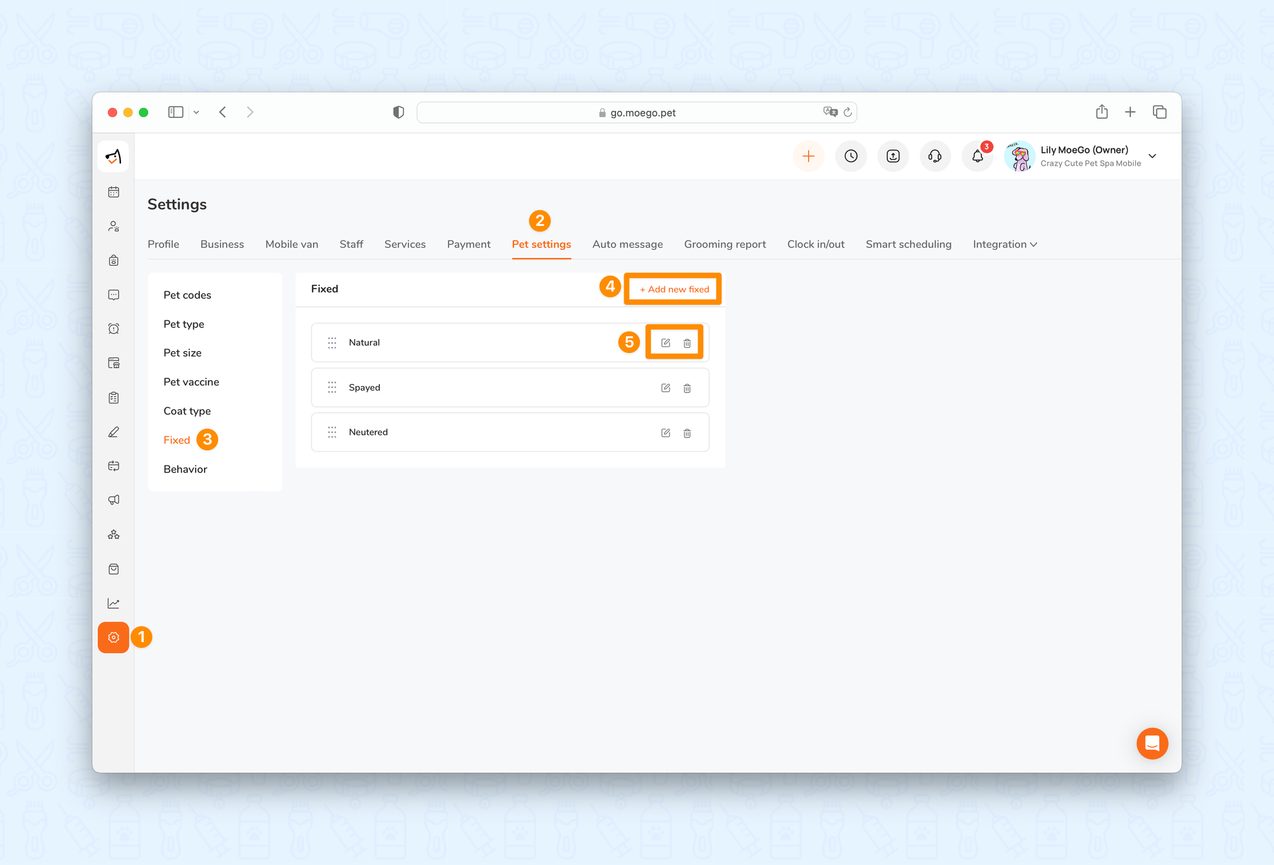Click the go.moego.pet address bar
Viewport: 1274px width, 865px height.
coord(637,113)
